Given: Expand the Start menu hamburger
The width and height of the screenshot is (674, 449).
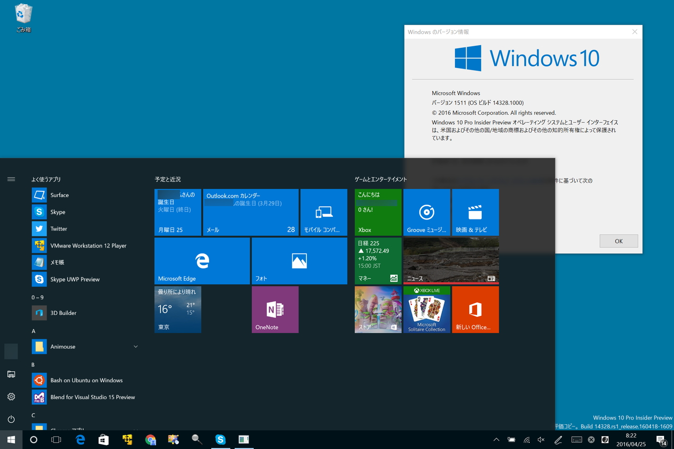Looking at the screenshot, I should (x=11, y=179).
